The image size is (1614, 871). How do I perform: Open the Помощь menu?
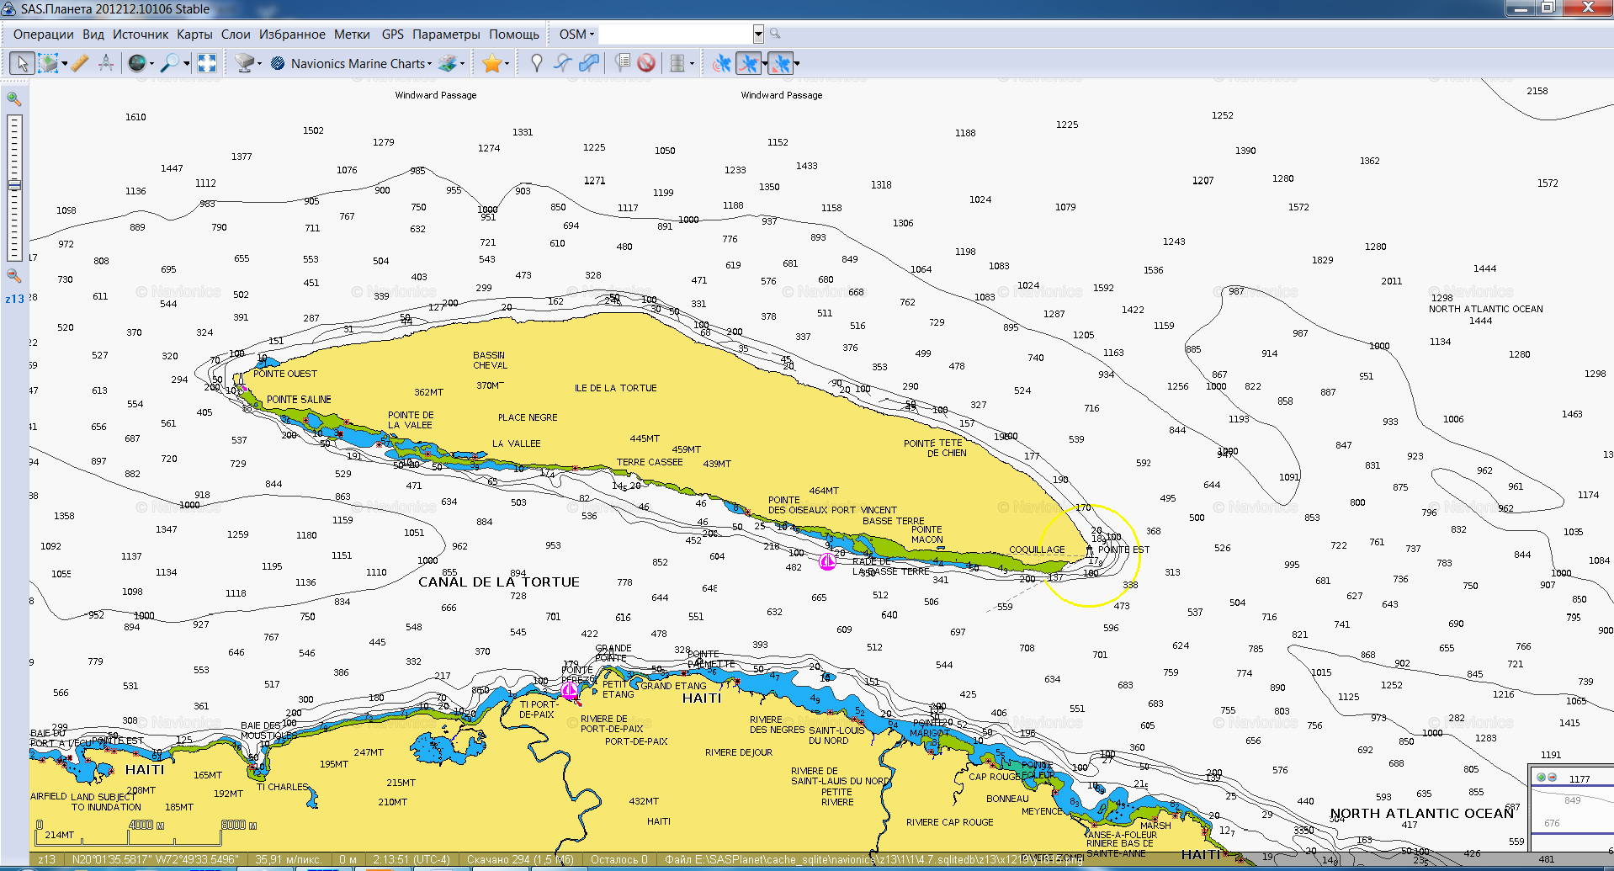[x=514, y=35]
